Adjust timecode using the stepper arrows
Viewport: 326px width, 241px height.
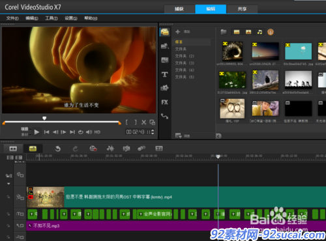(153, 132)
